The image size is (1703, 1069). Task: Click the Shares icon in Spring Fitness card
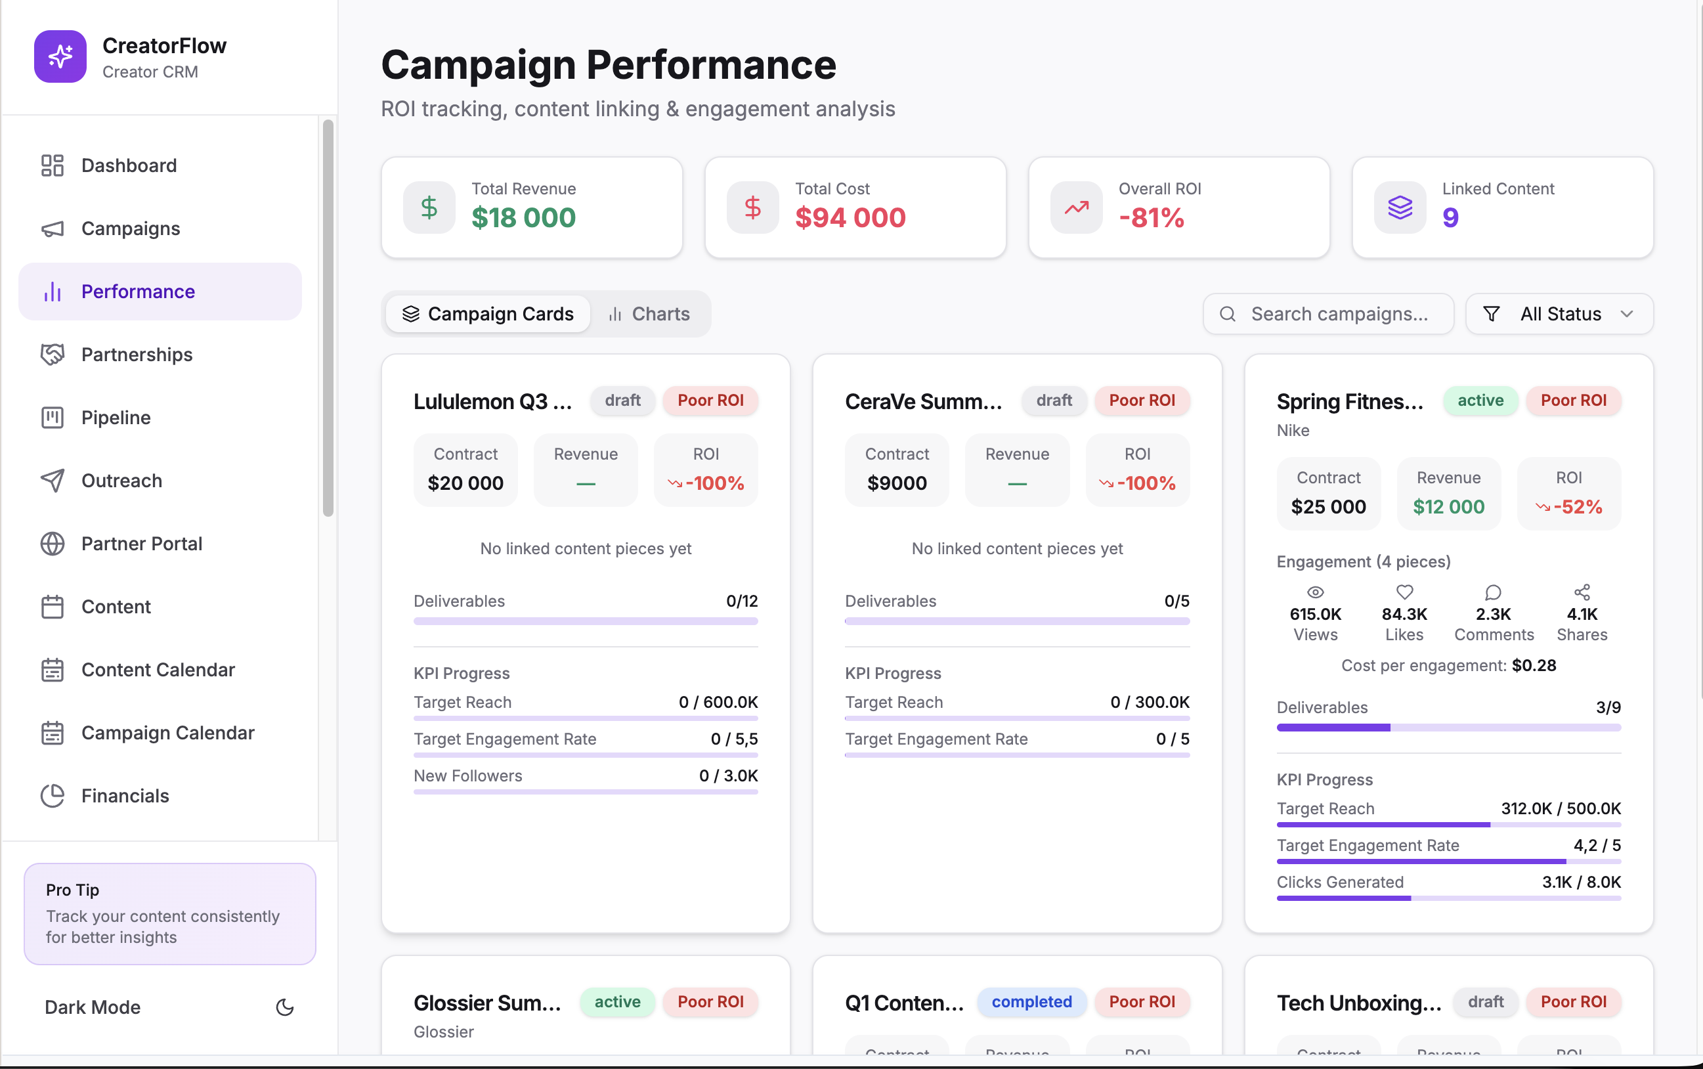[1582, 592]
